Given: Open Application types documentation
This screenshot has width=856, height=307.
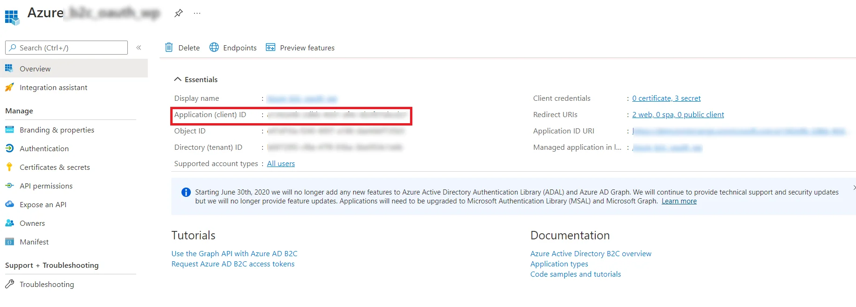Looking at the screenshot, I should click(559, 264).
